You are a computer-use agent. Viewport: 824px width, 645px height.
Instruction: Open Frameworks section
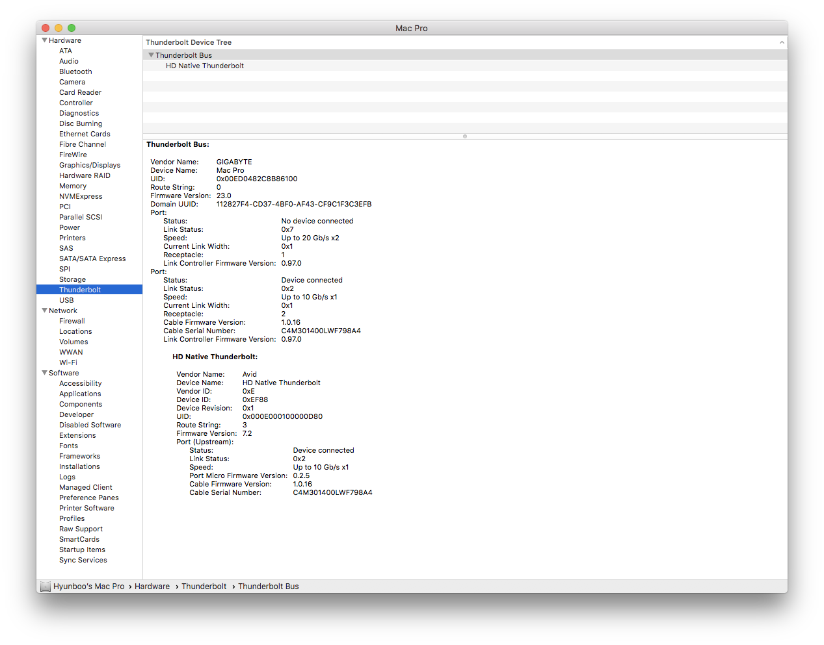click(79, 456)
